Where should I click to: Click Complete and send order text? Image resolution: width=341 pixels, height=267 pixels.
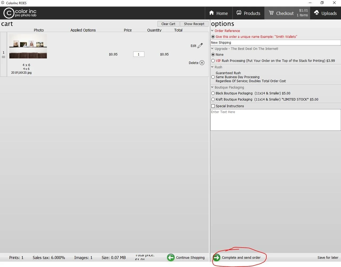[241, 258]
